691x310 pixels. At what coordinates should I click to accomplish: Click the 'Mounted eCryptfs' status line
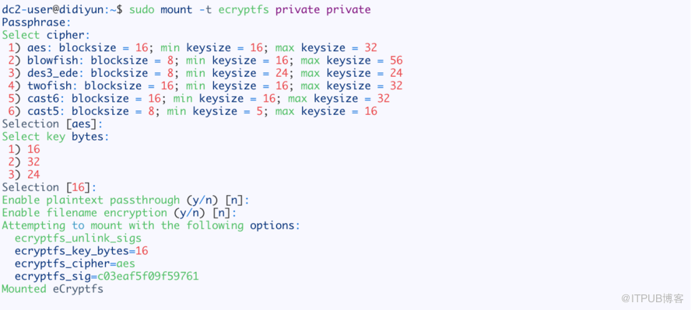coord(52,289)
